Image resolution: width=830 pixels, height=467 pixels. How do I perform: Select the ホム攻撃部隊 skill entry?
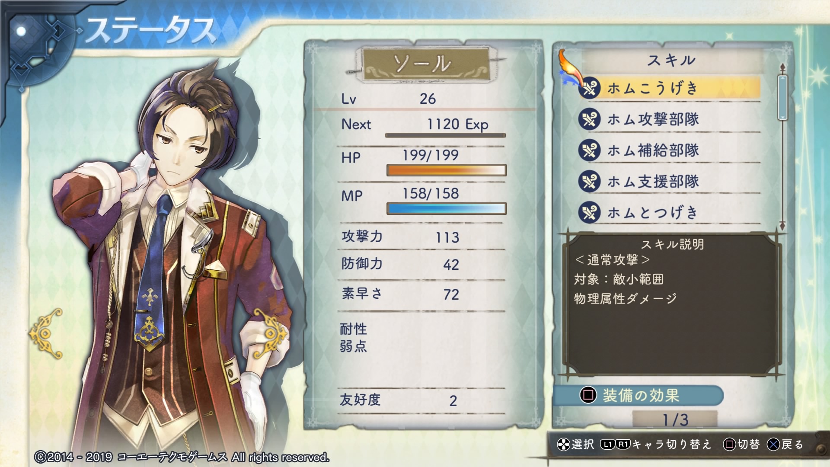(x=669, y=119)
